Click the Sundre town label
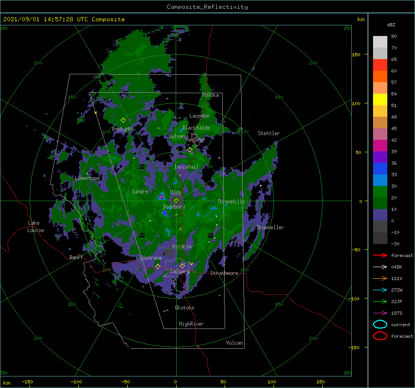Screen dimensions: 415x388 point(140,191)
